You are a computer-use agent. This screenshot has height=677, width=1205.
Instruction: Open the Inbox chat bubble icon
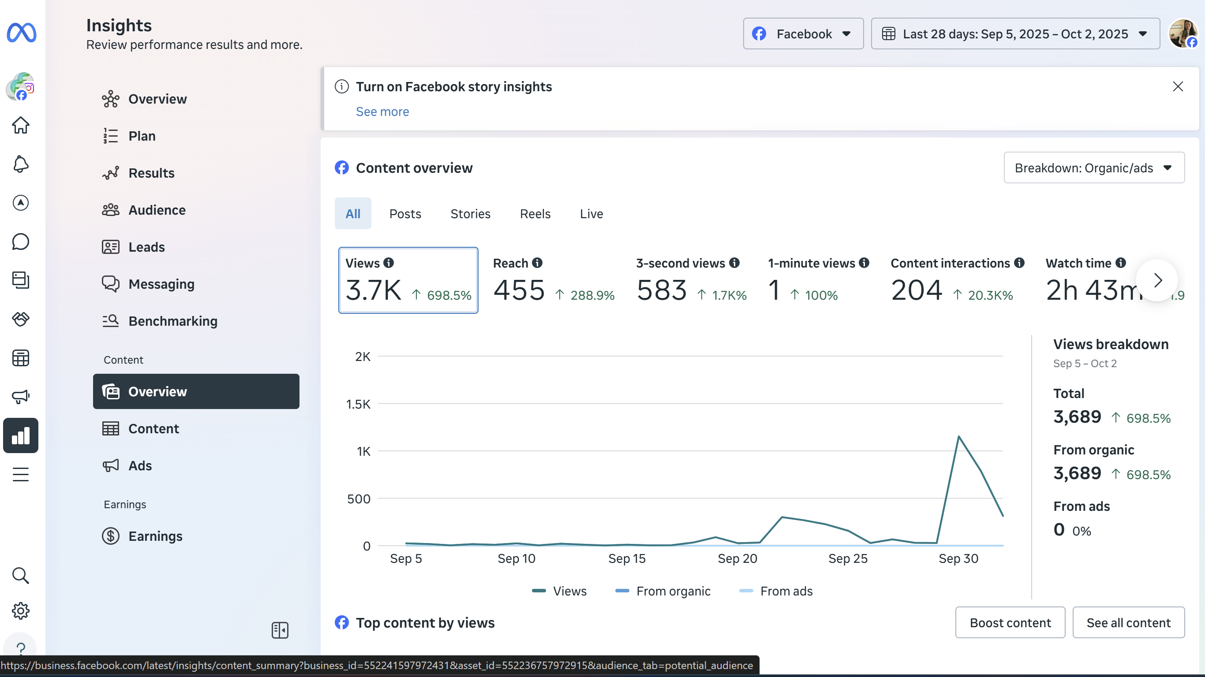pos(21,242)
